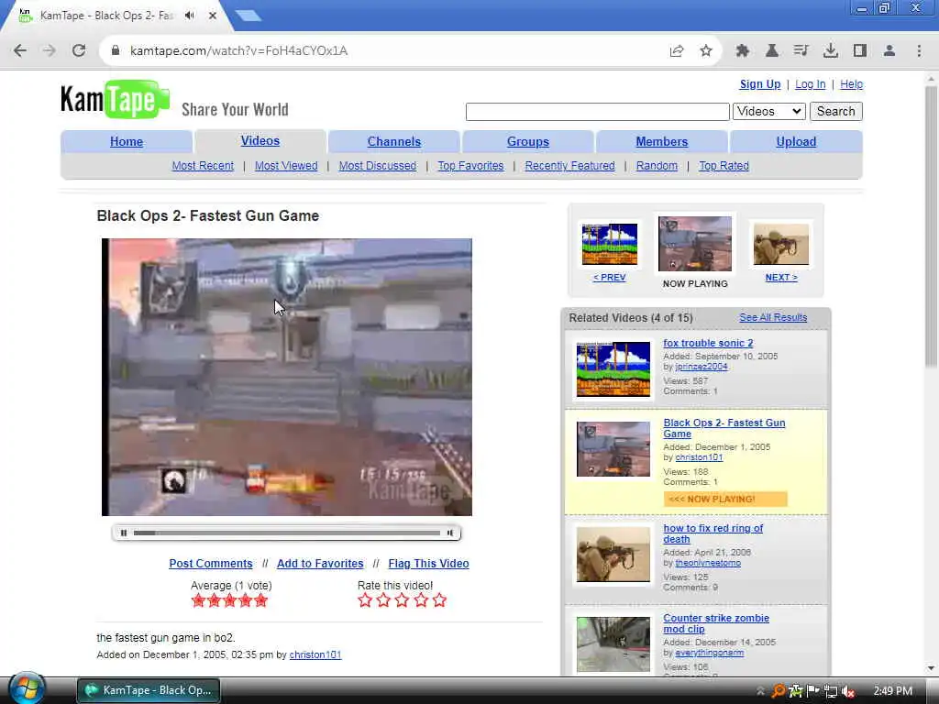Open the media control icon in toolbar
This screenshot has height=704, width=939.
coord(801,51)
